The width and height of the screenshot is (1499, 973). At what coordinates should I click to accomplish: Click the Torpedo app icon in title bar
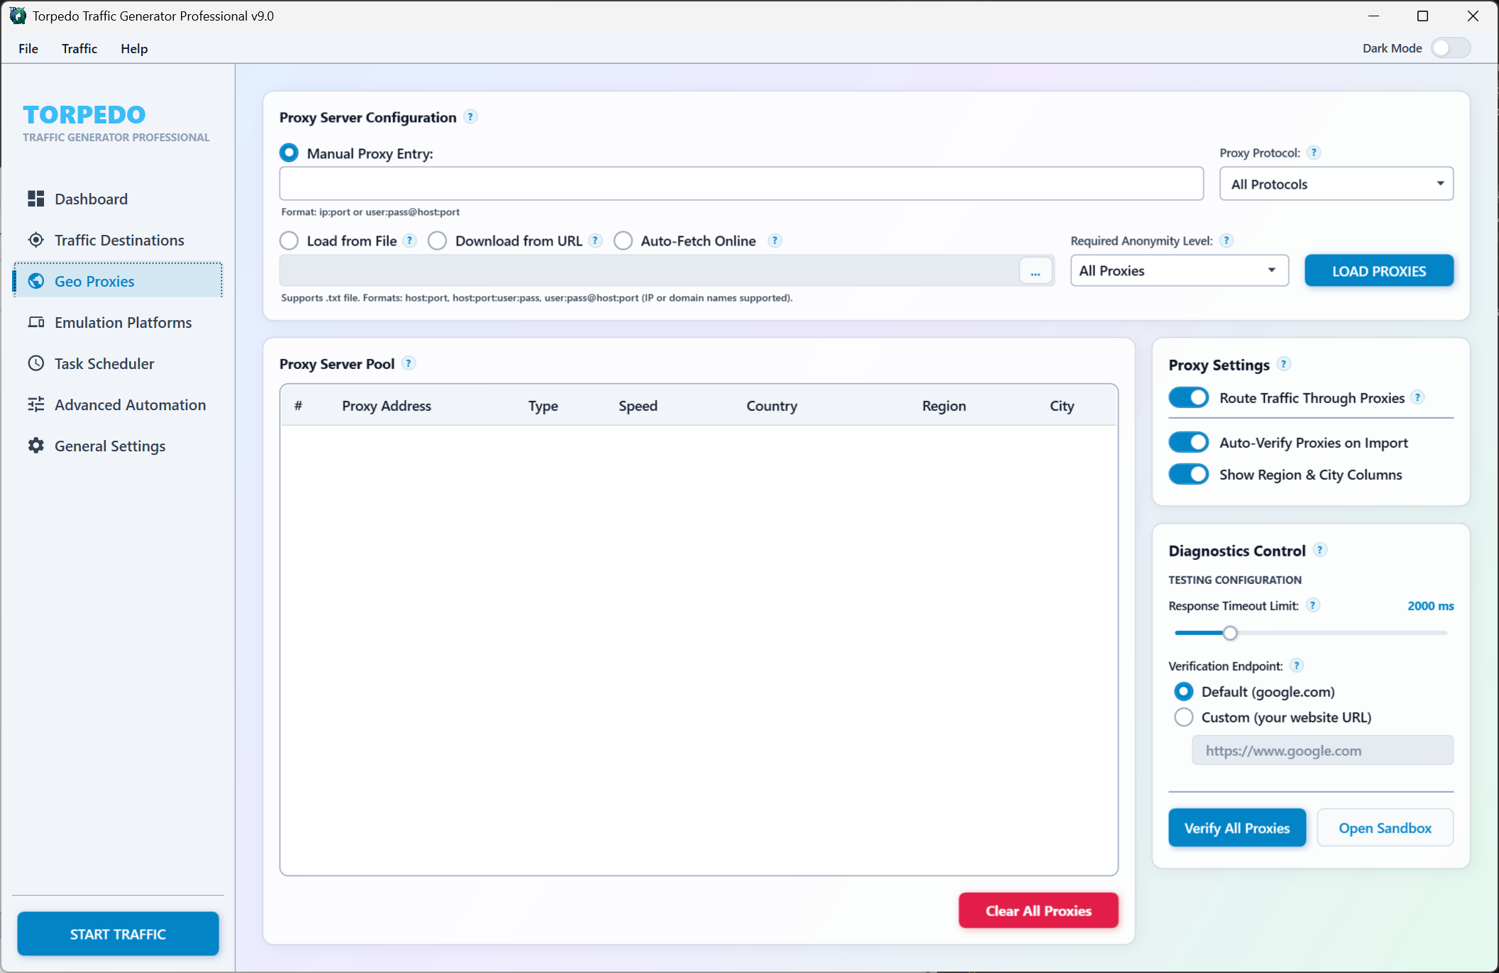(x=18, y=16)
